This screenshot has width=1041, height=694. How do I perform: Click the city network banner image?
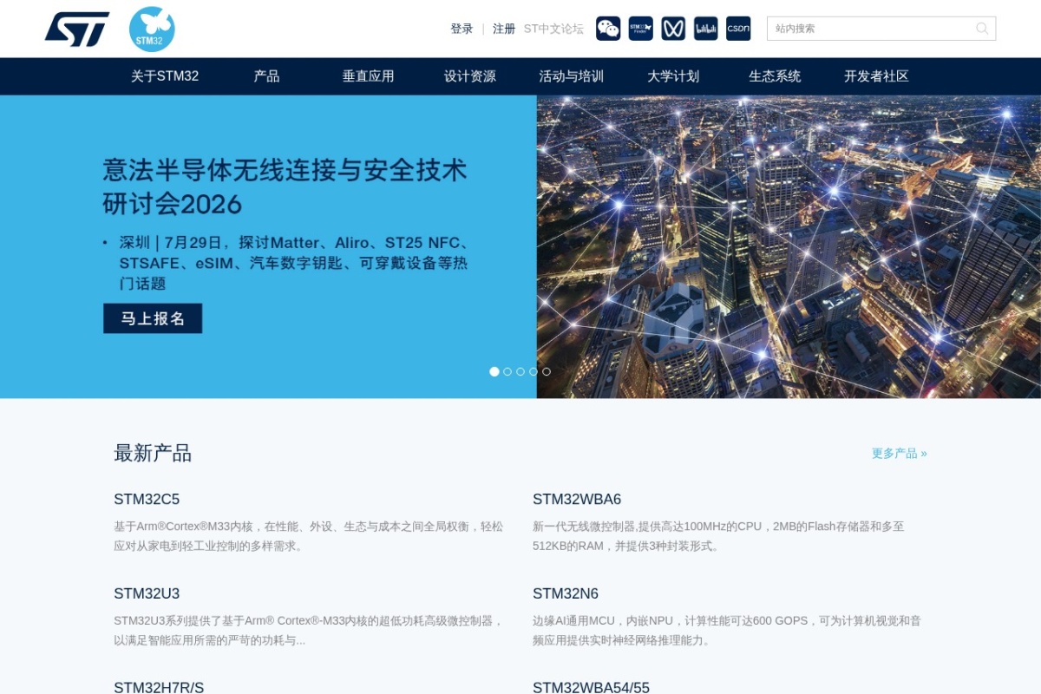tap(789, 246)
